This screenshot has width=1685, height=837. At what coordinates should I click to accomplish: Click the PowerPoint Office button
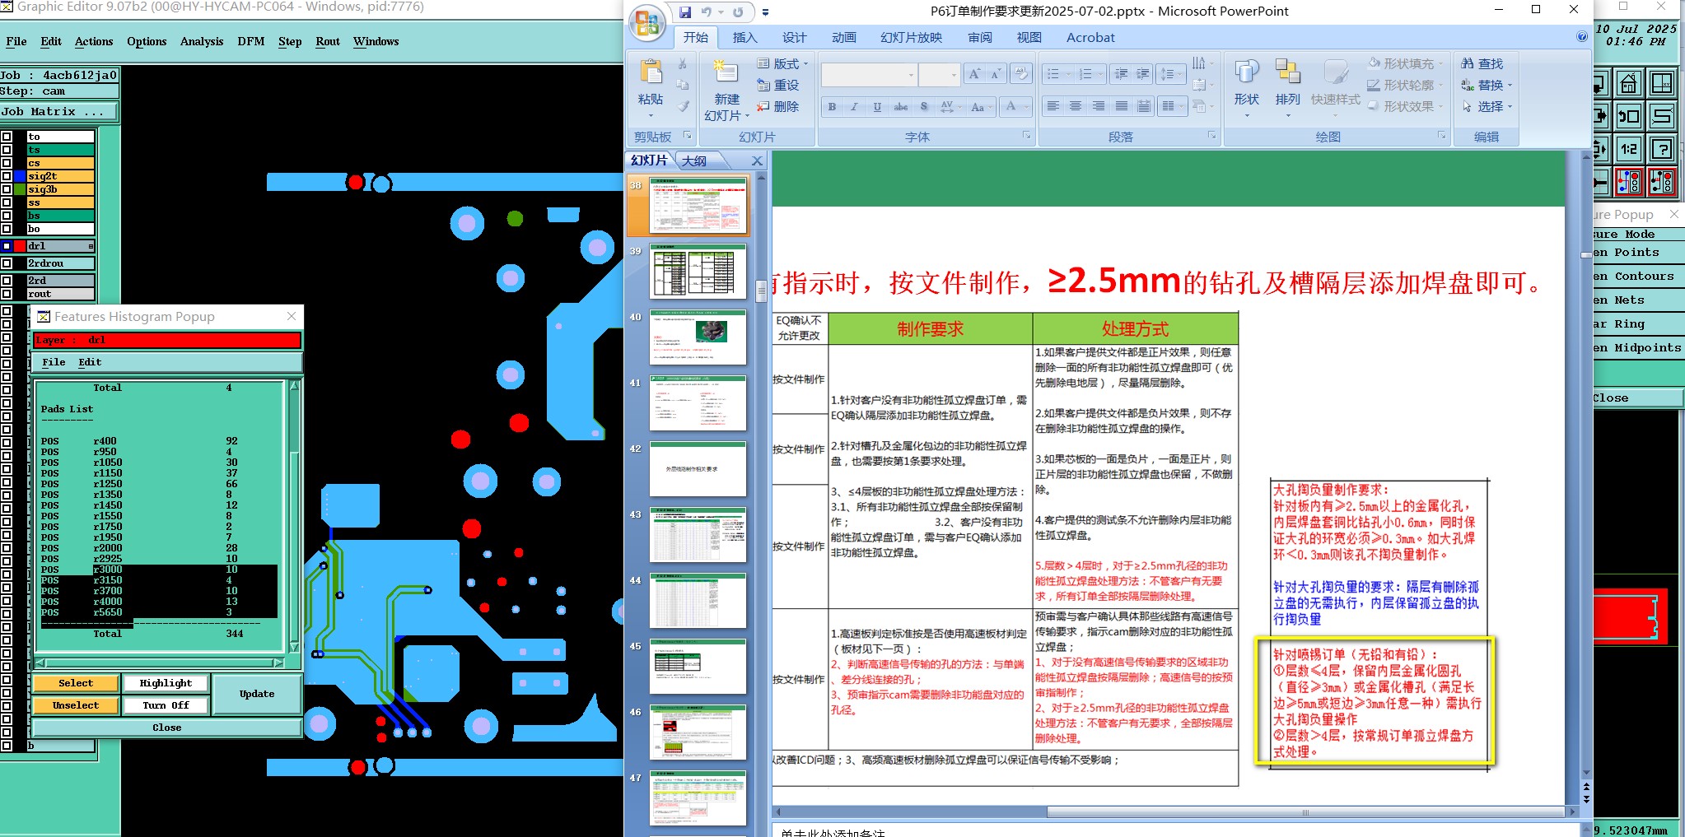pos(648,22)
